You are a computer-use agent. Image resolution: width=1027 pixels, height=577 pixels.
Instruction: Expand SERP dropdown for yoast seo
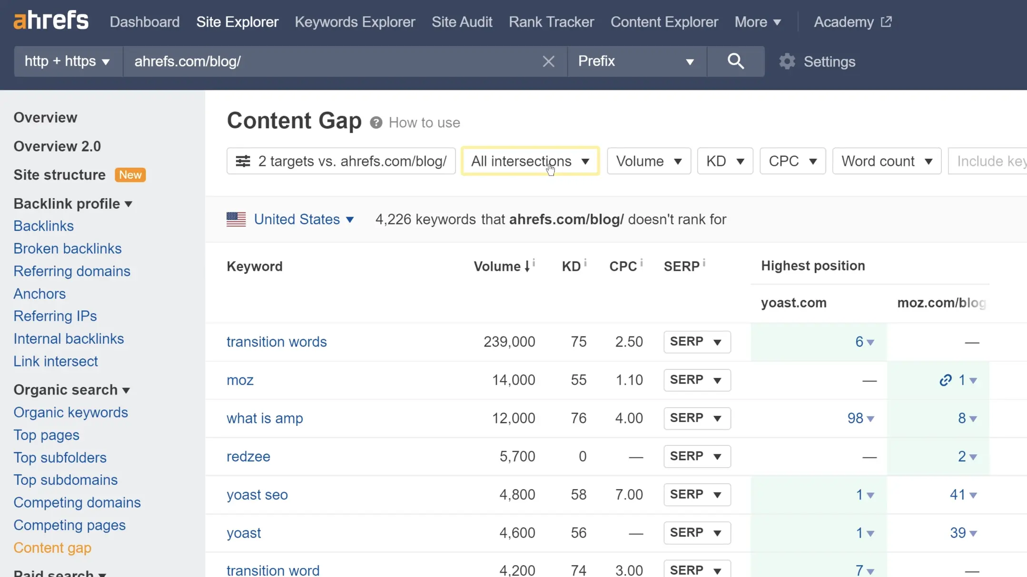697,494
